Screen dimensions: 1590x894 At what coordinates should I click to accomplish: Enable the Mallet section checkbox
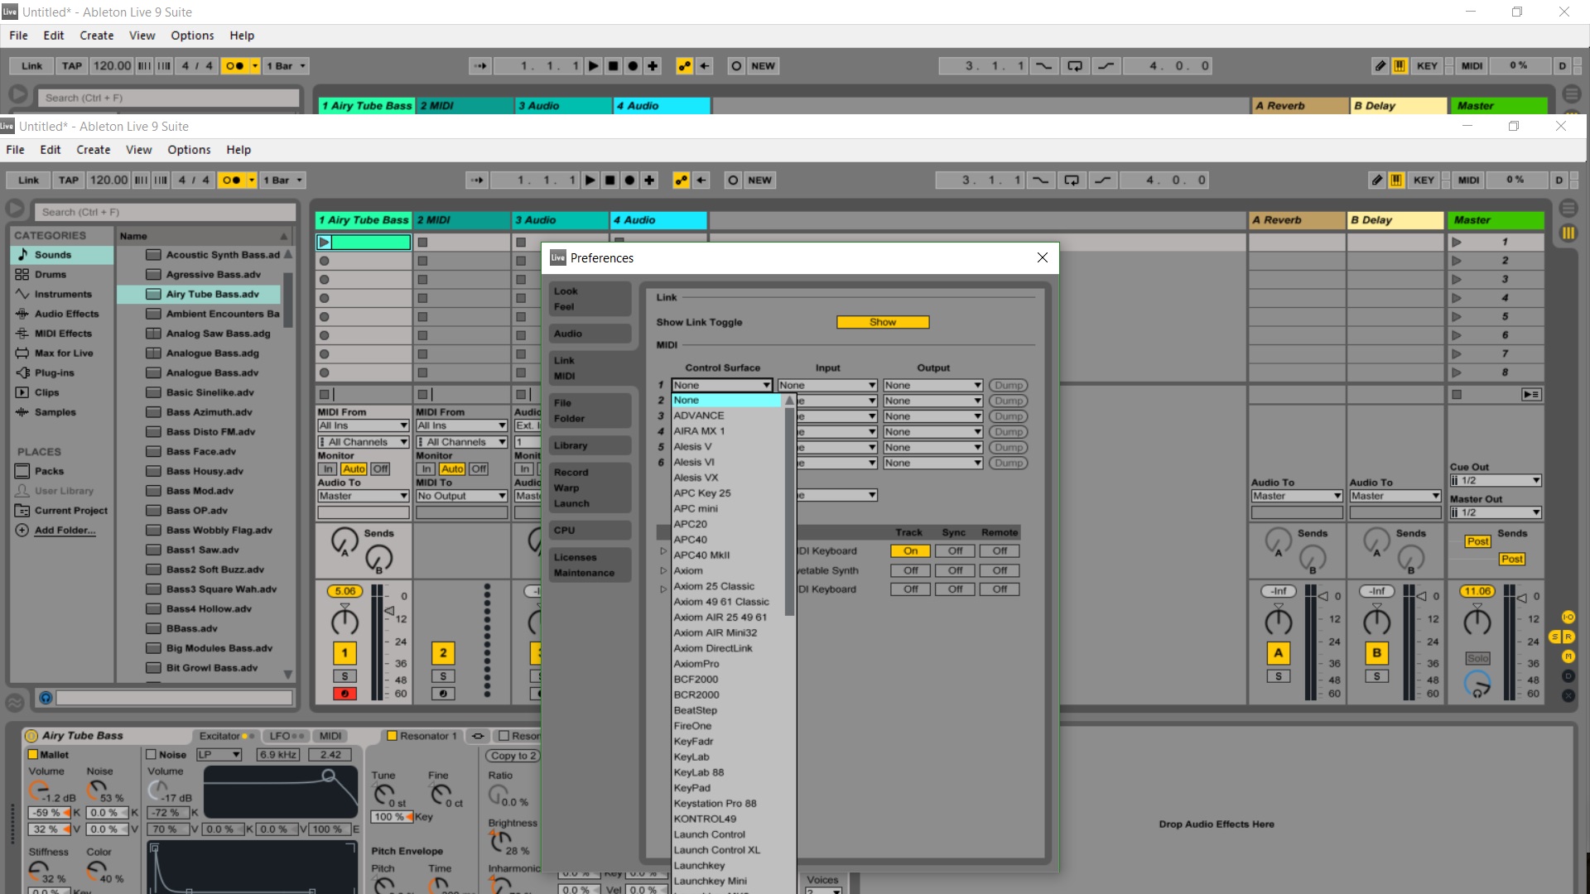pos(33,755)
